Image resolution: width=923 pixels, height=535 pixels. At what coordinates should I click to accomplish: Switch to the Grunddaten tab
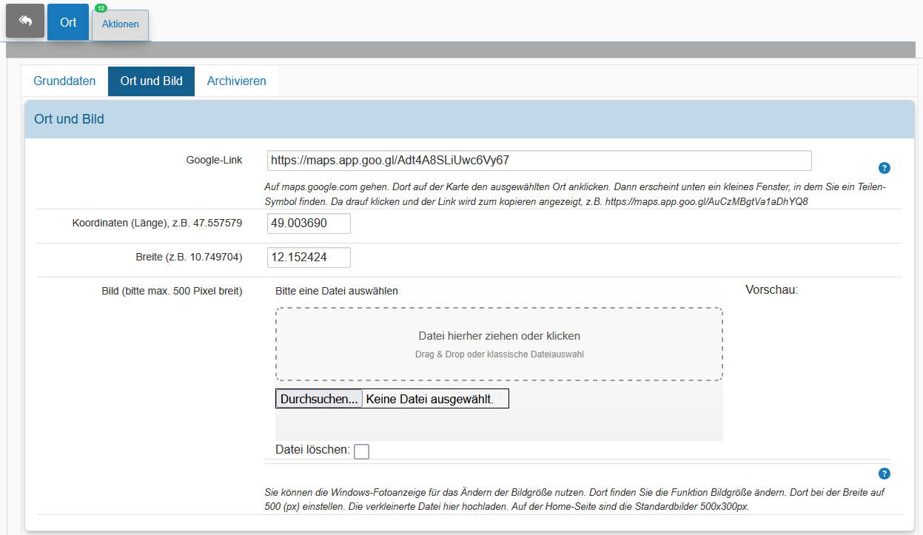point(64,81)
